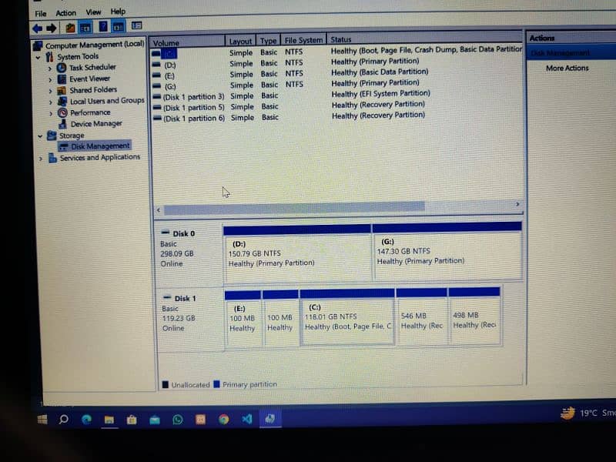The width and height of the screenshot is (616, 462).
Task: Sort by the Volume column header
Action: pyautogui.click(x=188, y=42)
